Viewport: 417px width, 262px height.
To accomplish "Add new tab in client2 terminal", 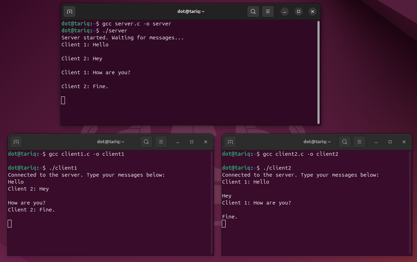I will [x=230, y=142].
